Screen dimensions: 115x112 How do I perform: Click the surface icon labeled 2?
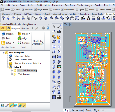(x=59, y=87)
